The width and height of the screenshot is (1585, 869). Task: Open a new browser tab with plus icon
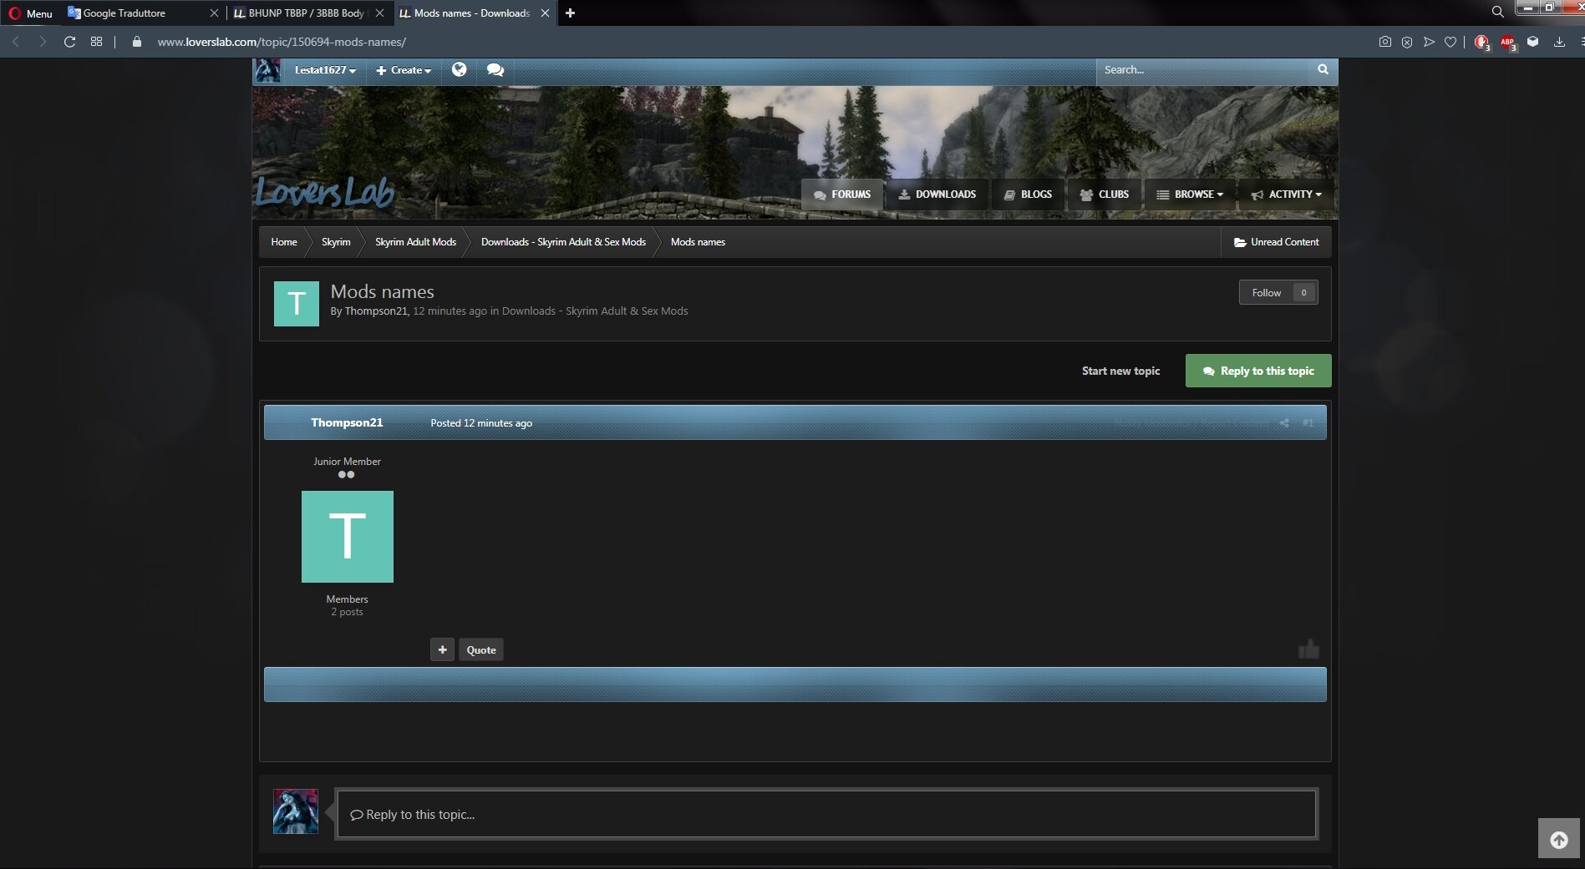point(570,13)
